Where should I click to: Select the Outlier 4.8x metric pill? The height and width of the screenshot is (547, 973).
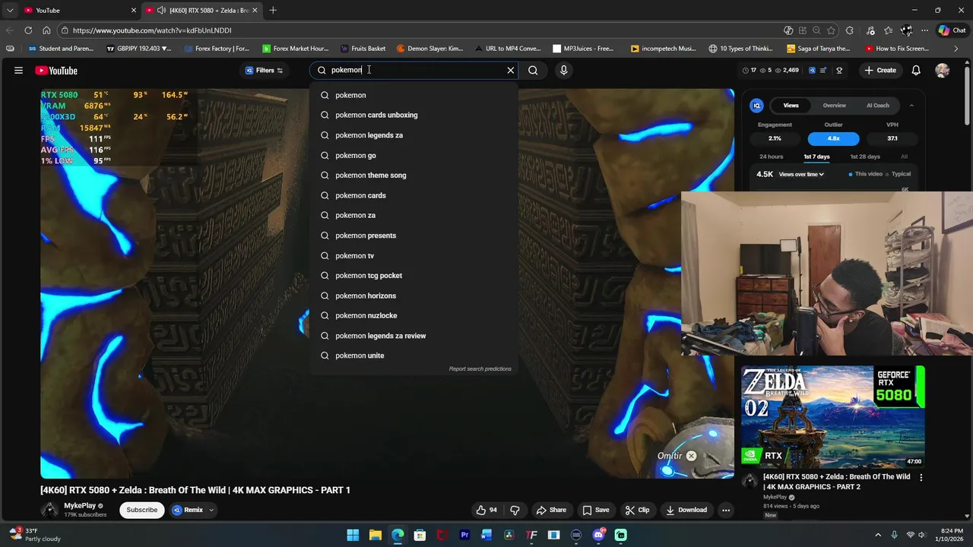pos(833,138)
